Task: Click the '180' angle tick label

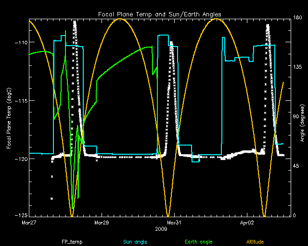Action: 297,18
